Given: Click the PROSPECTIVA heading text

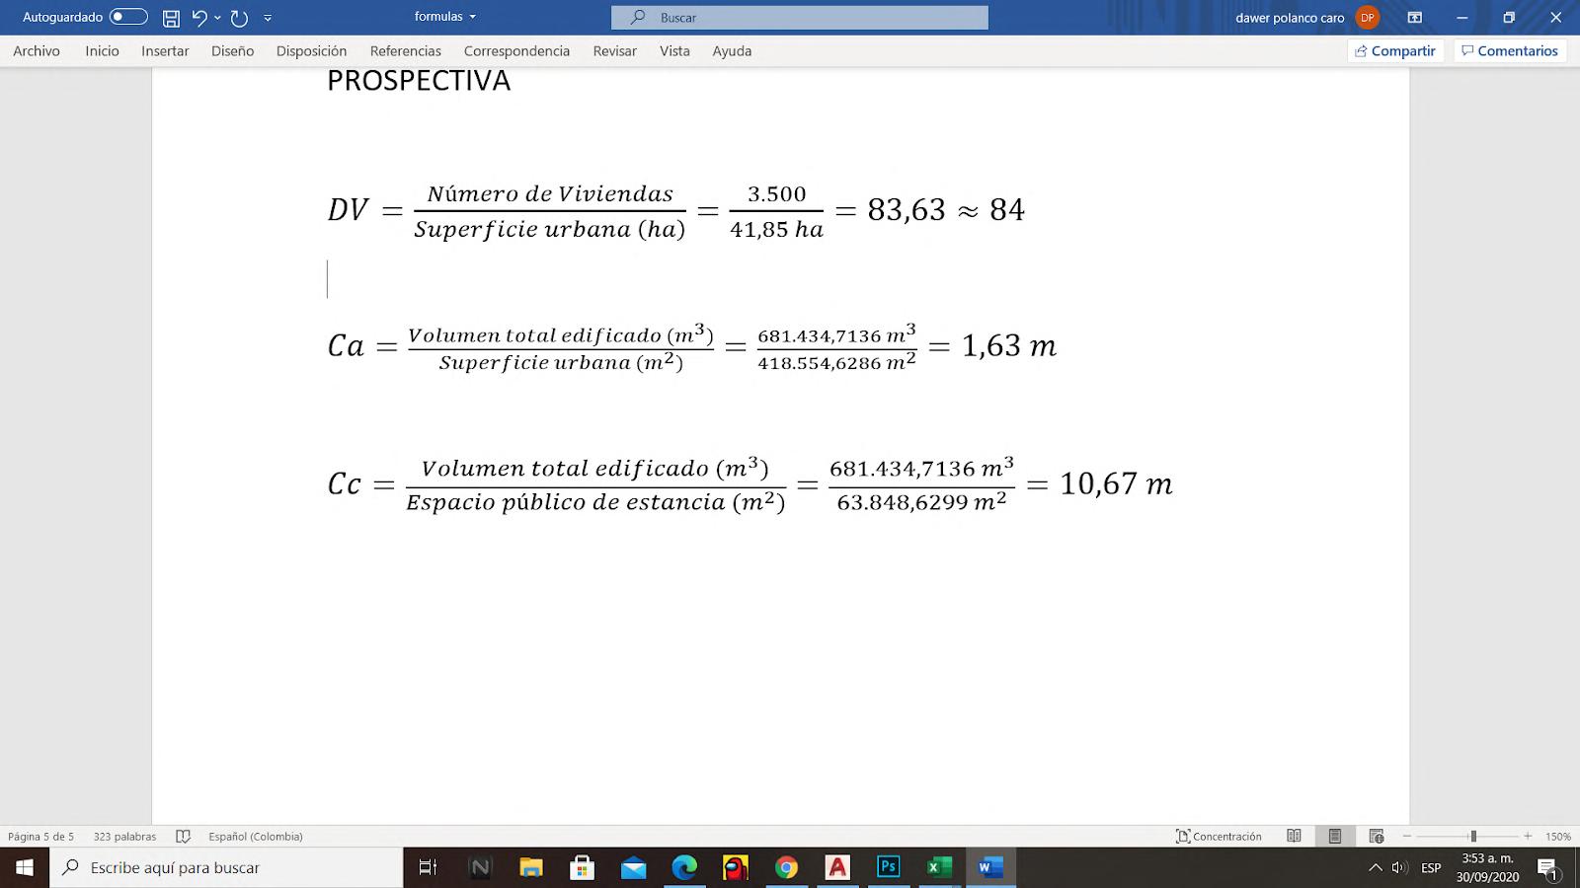Looking at the screenshot, I should (x=419, y=81).
